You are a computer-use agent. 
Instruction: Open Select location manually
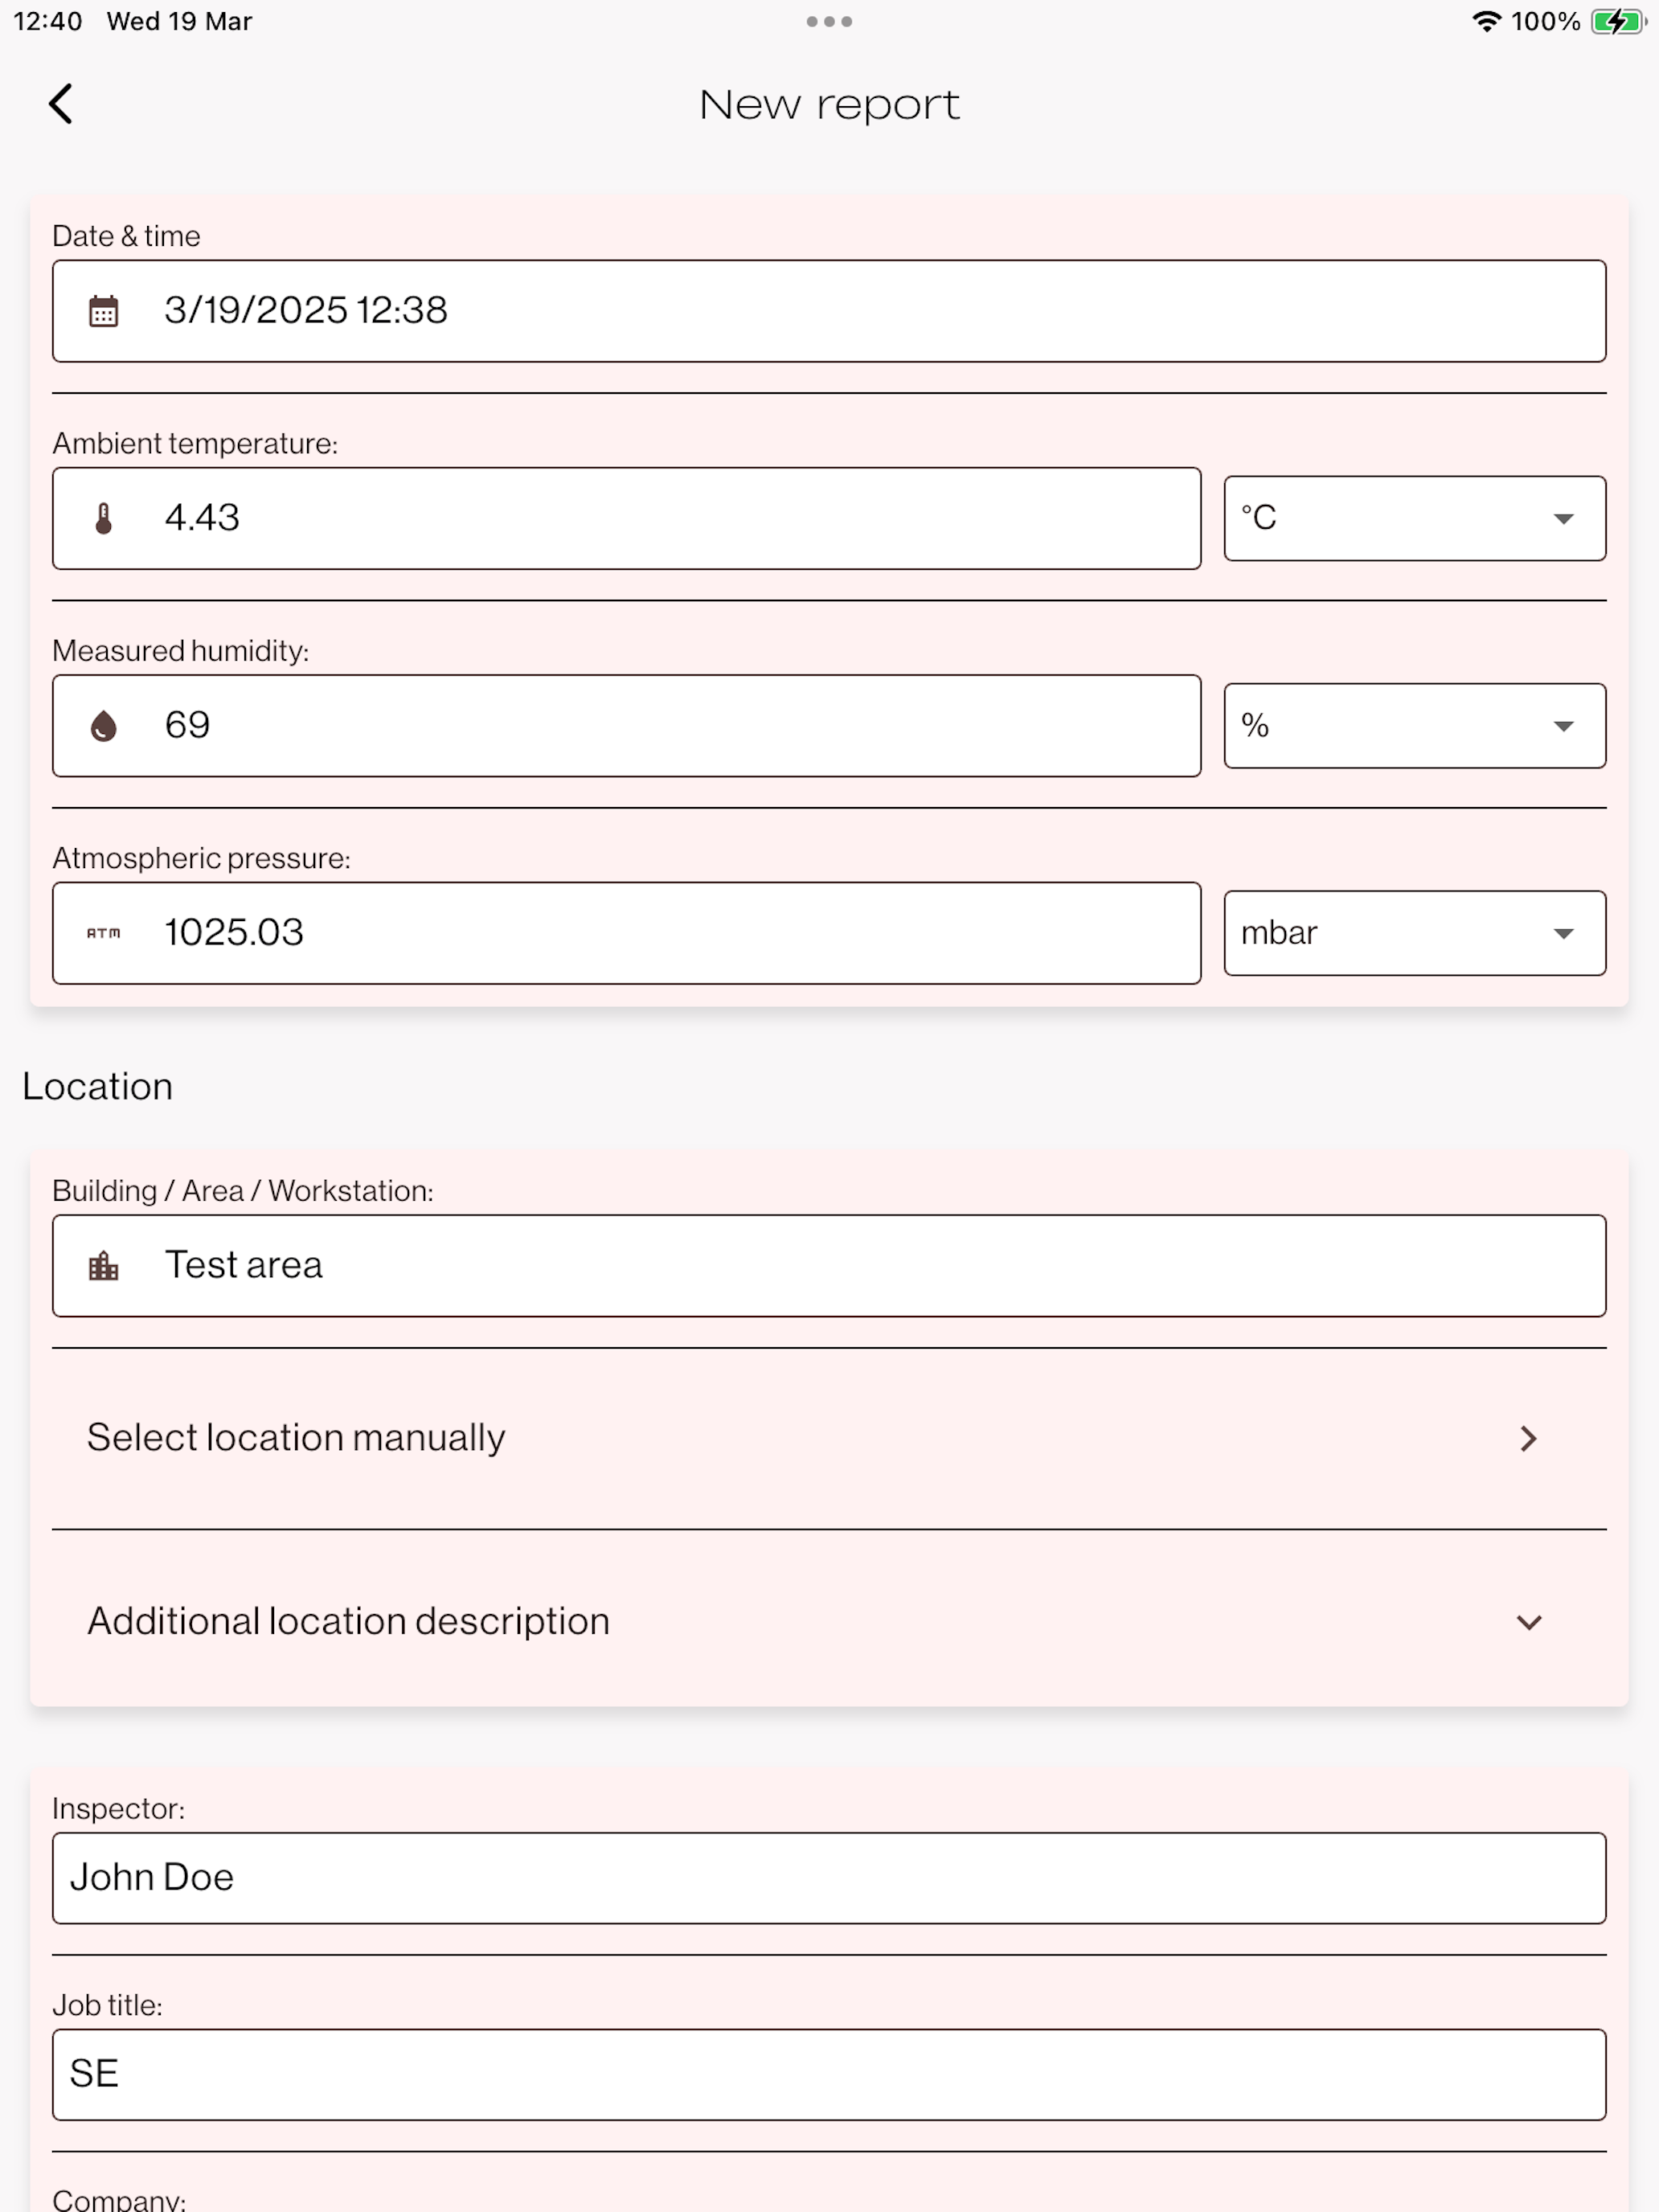point(829,1438)
